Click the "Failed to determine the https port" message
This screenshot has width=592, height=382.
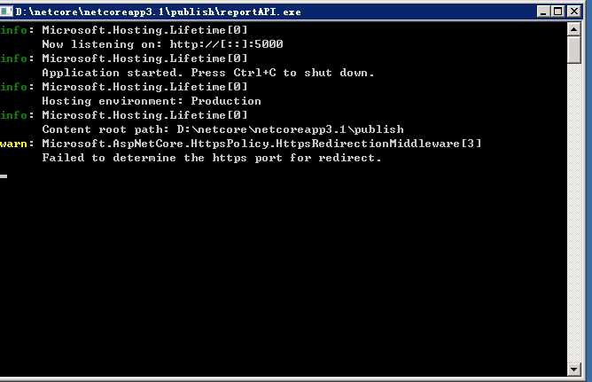pos(212,158)
